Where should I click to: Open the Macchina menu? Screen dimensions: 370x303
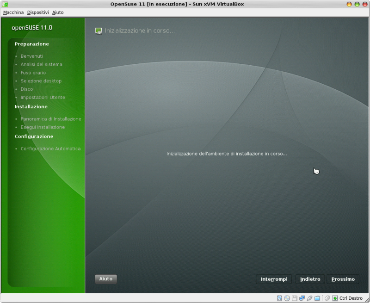click(x=13, y=12)
